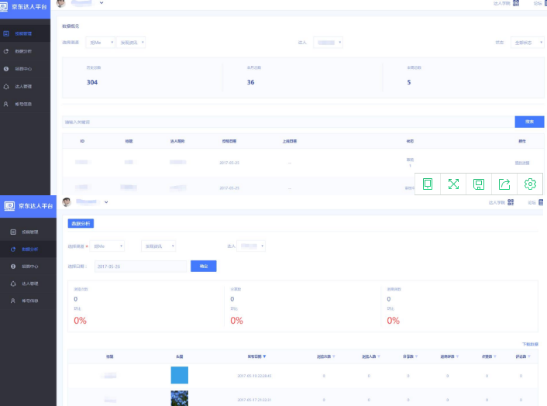
Task: Click user avatar in the lower panel header
Action: tap(67, 202)
